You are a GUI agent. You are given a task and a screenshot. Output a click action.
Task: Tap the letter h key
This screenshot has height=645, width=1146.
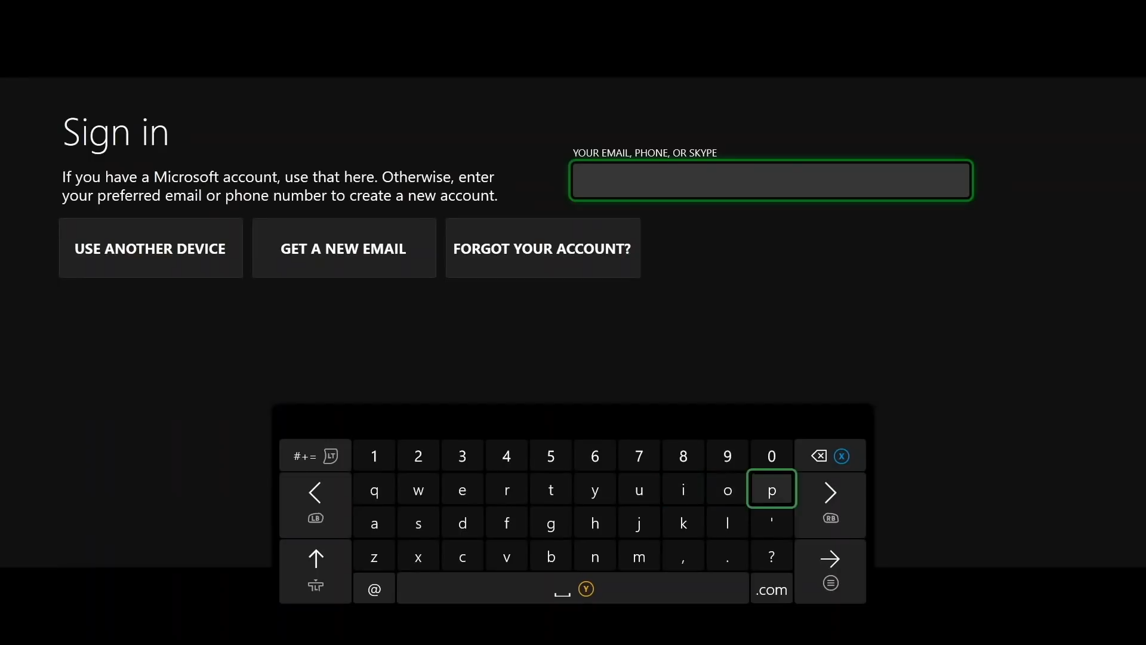(x=595, y=523)
